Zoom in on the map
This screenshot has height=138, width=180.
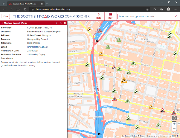point(174,124)
